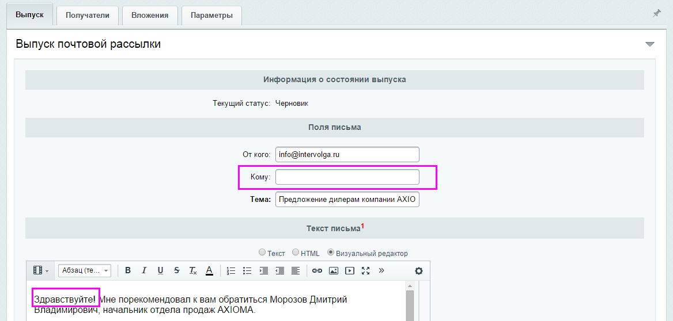Open the Параметры tab

tap(211, 16)
